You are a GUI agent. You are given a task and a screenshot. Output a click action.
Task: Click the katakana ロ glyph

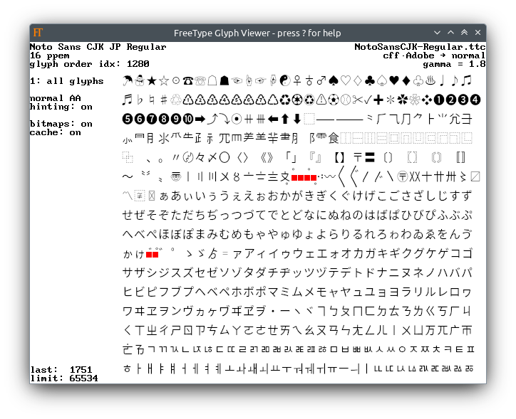[455, 292]
